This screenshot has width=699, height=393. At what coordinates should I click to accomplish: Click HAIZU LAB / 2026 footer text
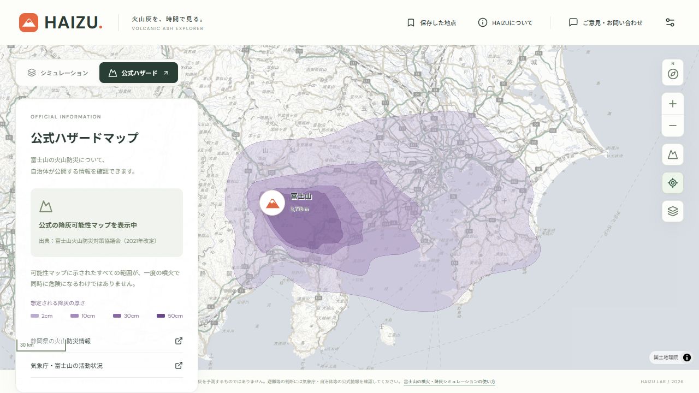662,382
